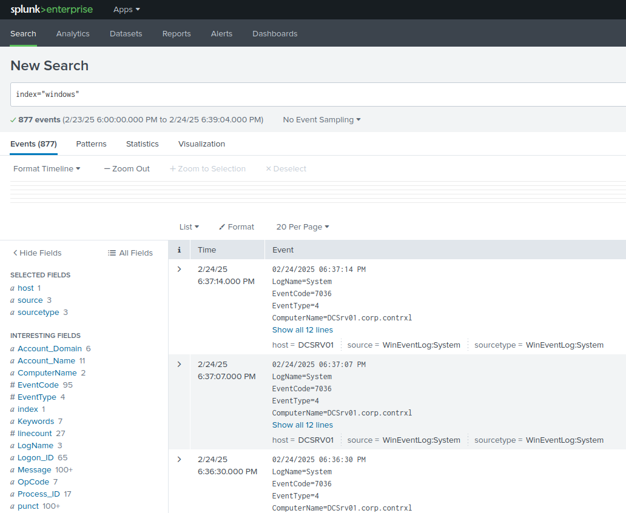626x513 pixels.
Task: Select the sourcetype field in sidebar
Action: [38, 312]
